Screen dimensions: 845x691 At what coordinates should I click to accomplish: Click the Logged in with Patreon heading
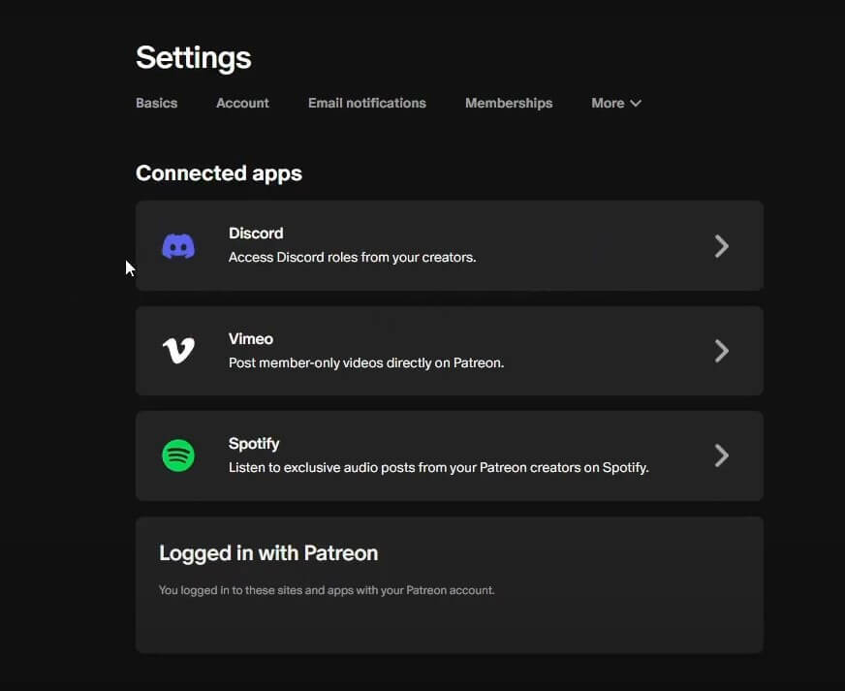click(x=268, y=553)
